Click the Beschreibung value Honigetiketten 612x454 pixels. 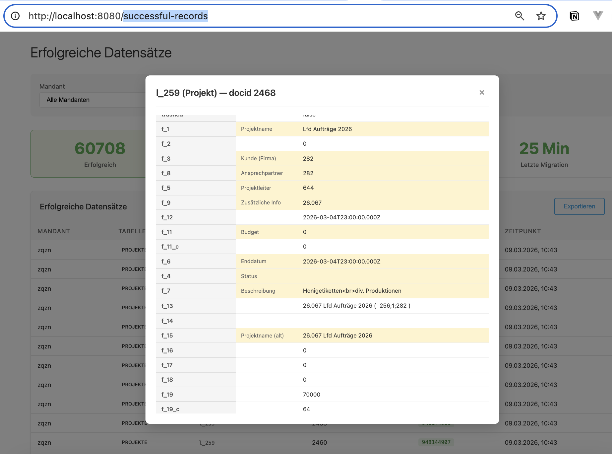click(x=352, y=291)
